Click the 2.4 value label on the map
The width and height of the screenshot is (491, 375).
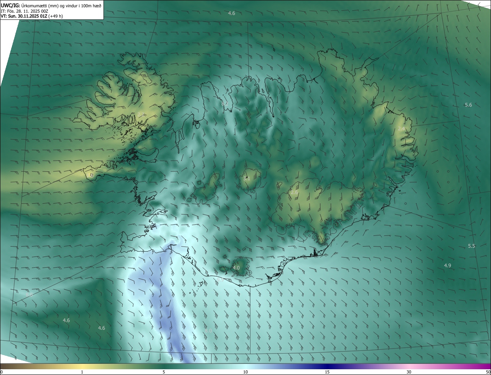click(x=401, y=128)
